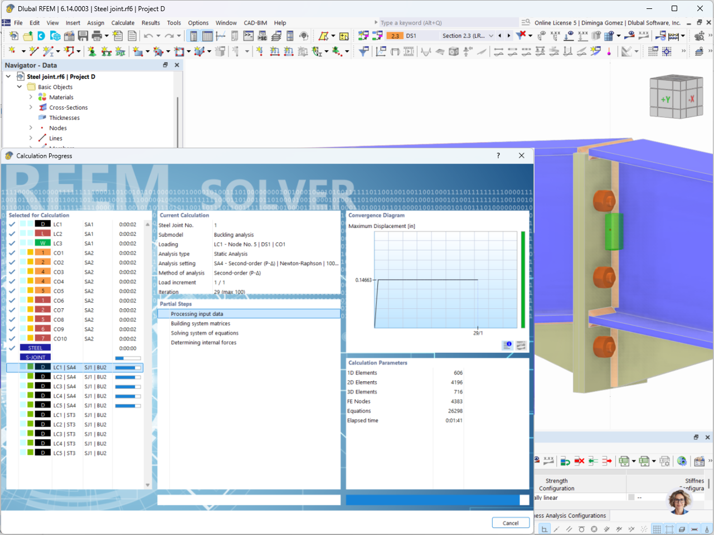Click convergence diagram info icon button
714x535 pixels.
pos(507,346)
